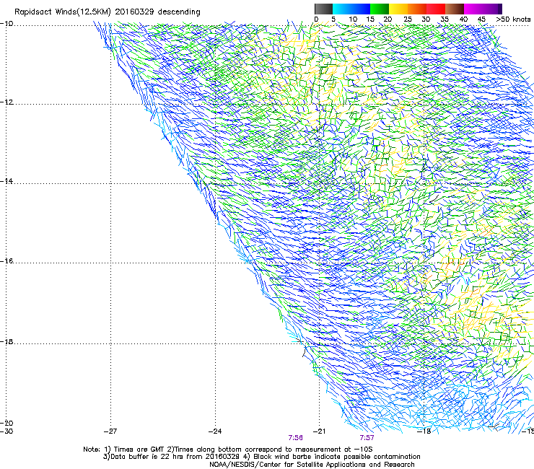Click the -12 latitude axis label

6,102
